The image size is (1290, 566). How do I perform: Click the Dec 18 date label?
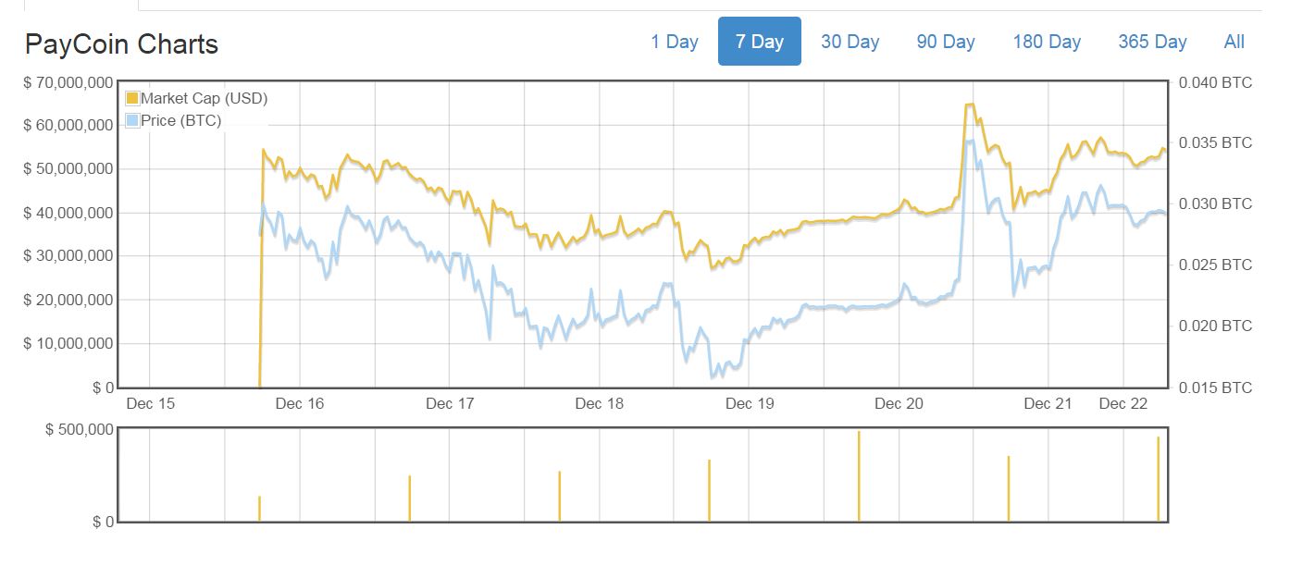pos(600,403)
